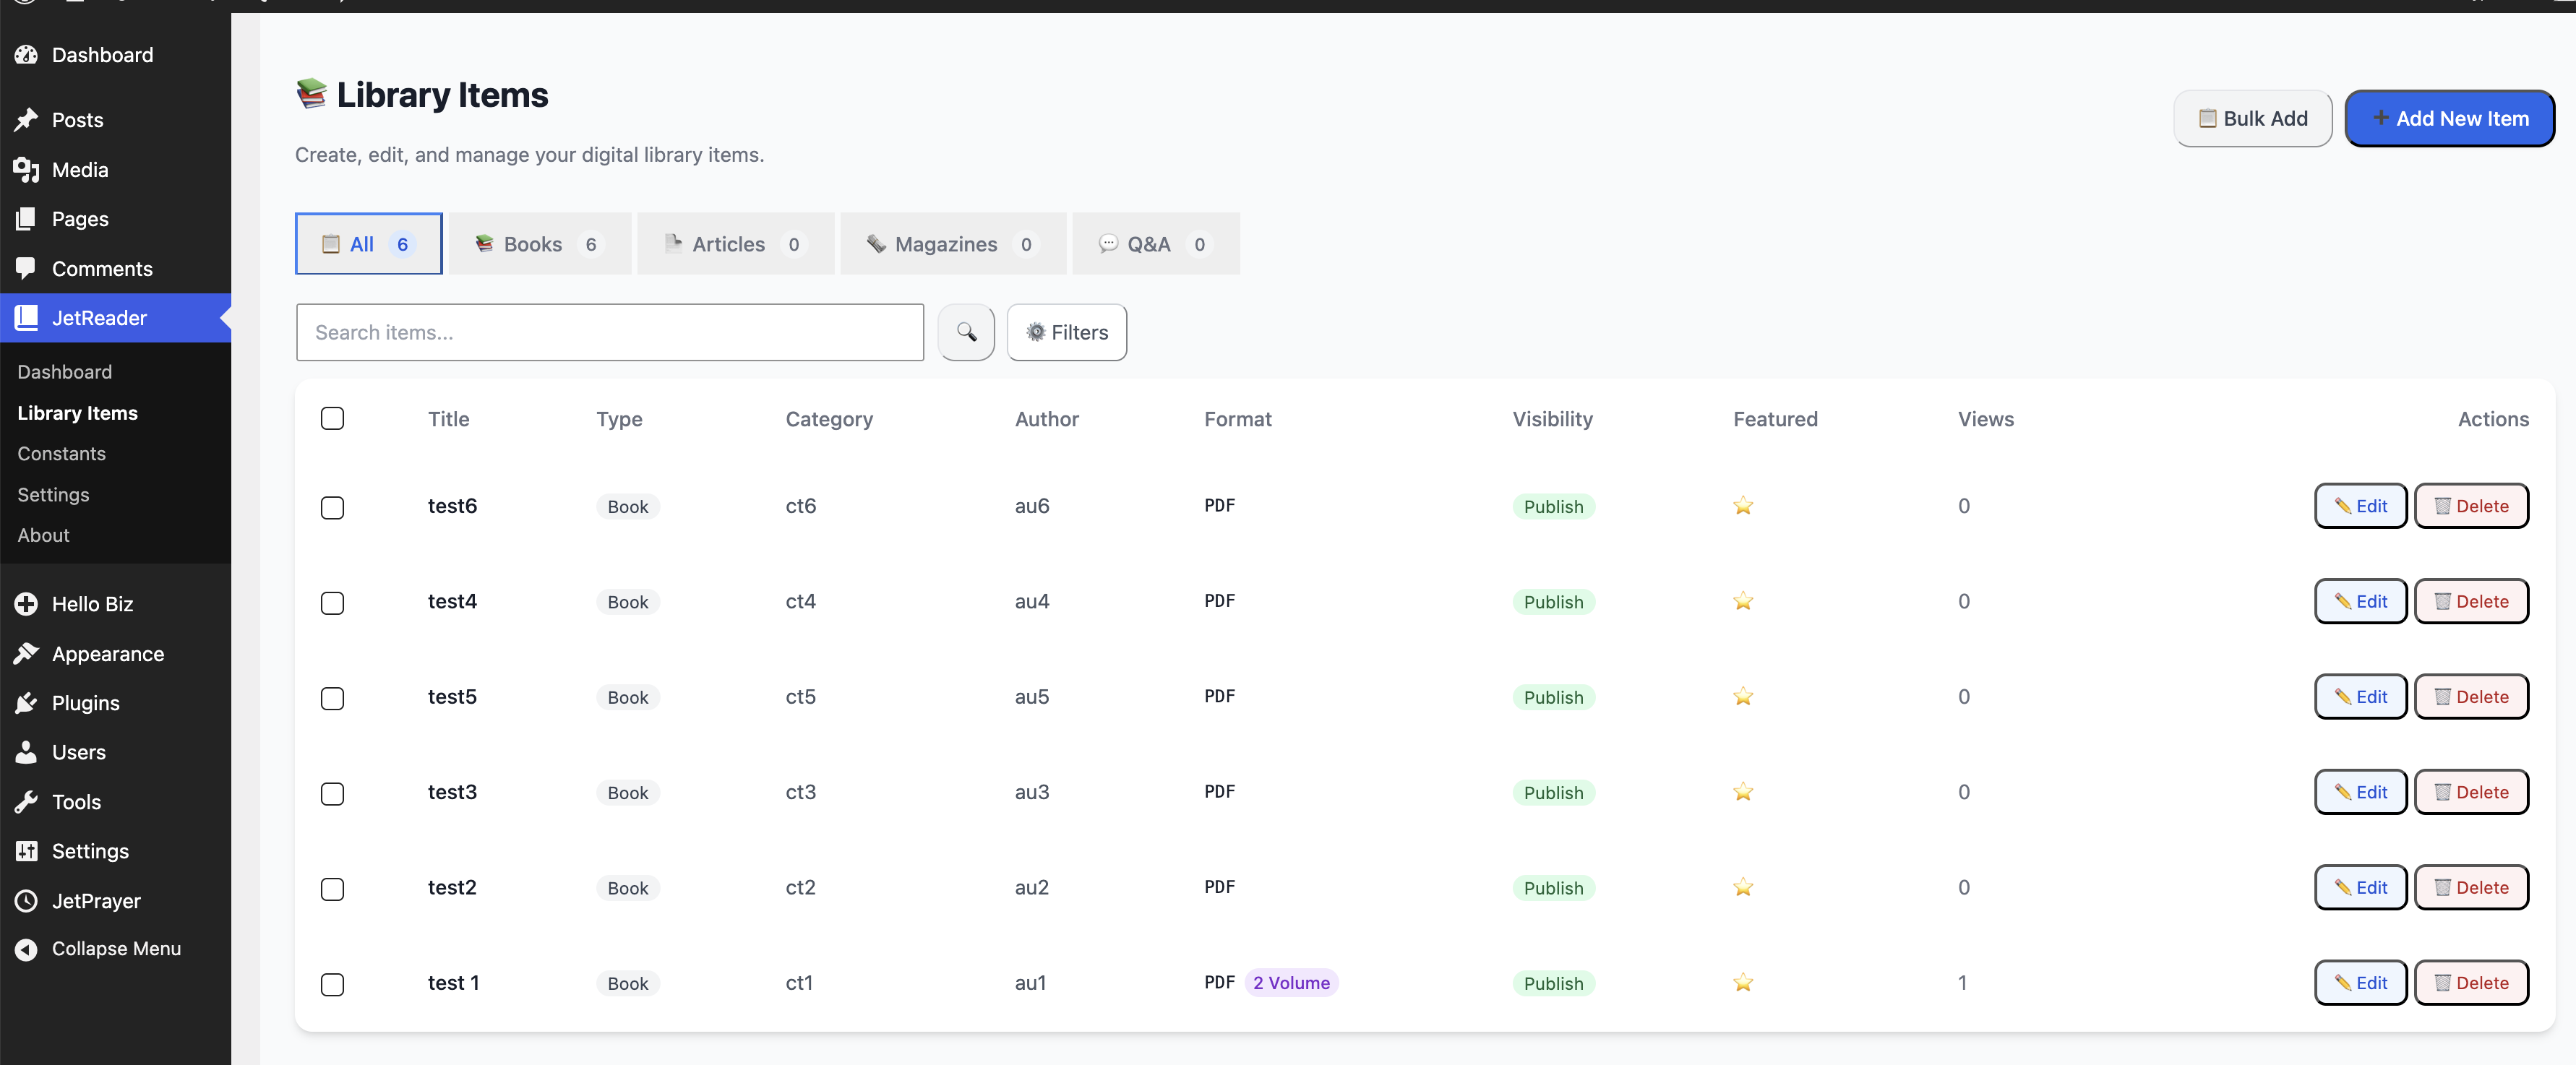2576x1065 pixels.
Task: Click the Book type badge for test2
Action: point(628,888)
